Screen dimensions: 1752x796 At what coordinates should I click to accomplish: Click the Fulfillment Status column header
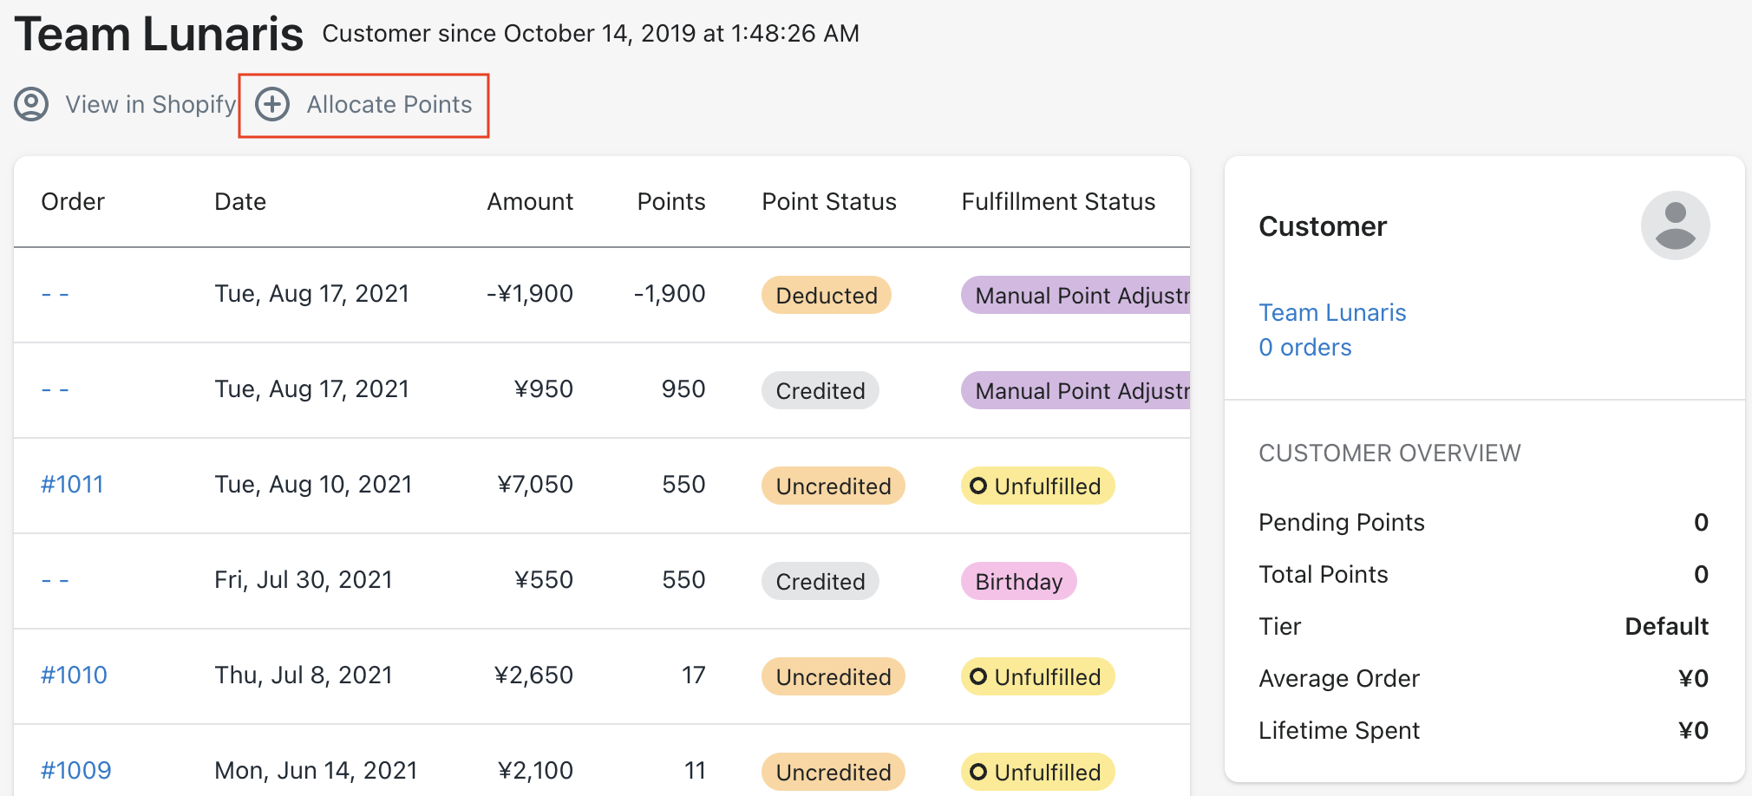pos(1057,202)
